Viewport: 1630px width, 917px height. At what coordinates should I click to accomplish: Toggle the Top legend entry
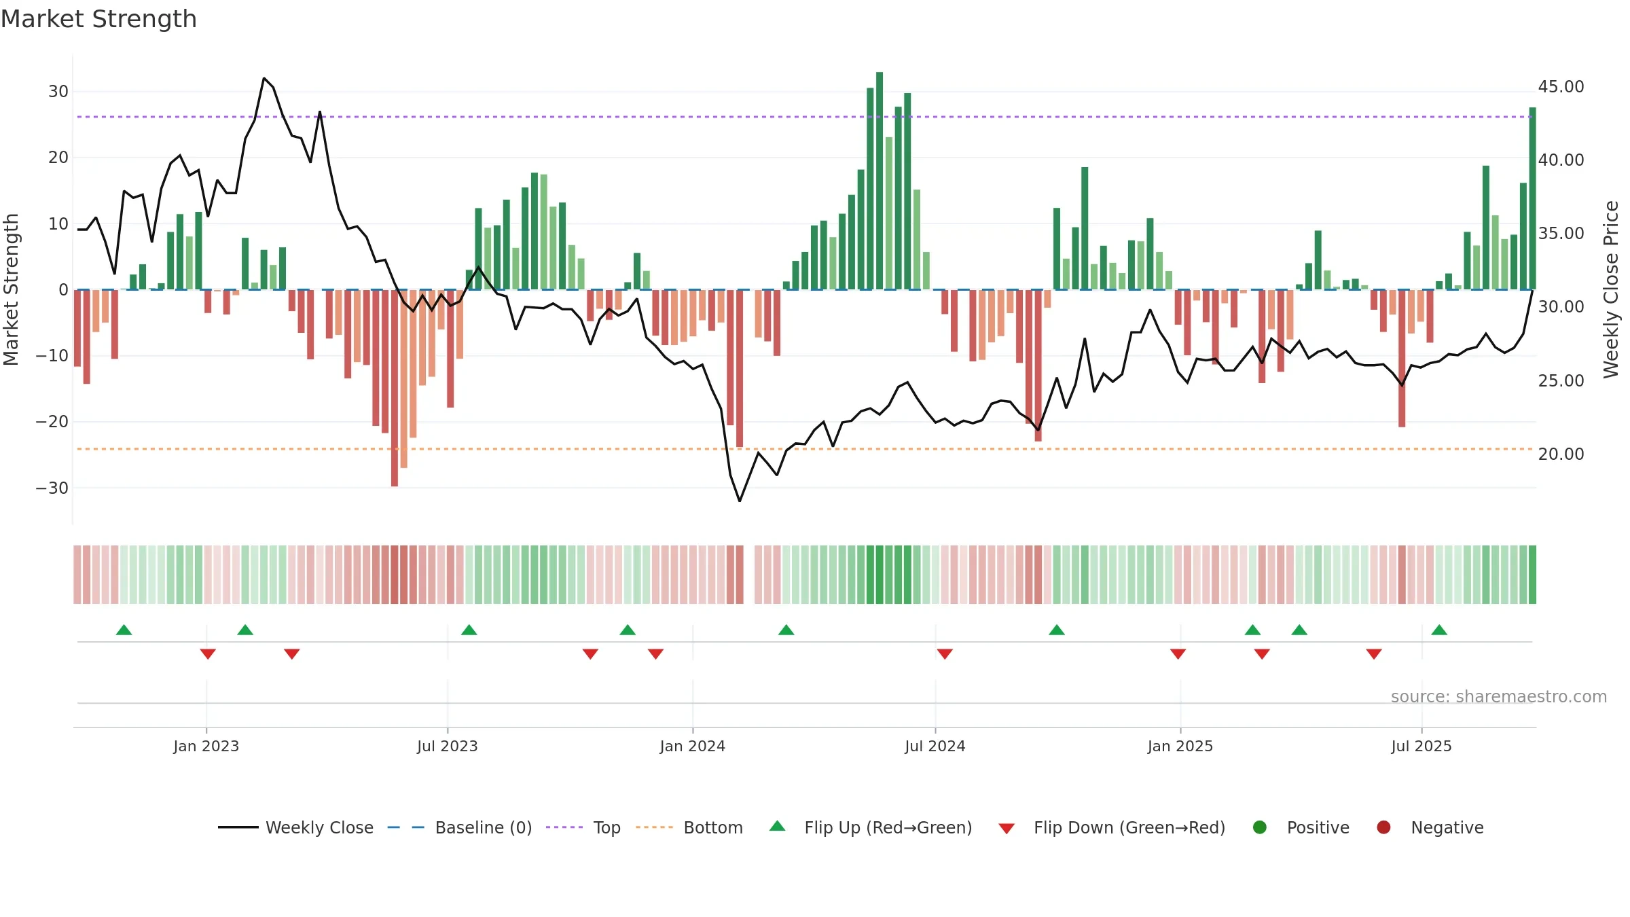pyautogui.click(x=583, y=827)
